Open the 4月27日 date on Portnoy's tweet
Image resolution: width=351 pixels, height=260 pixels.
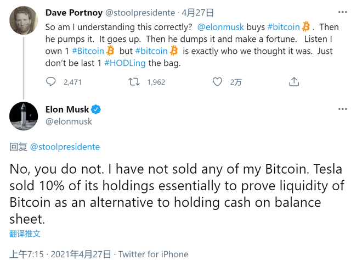pyautogui.click(x=199, y=13)
